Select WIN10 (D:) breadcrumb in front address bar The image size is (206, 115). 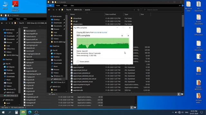pyautogui.click(x=78, y=10)
